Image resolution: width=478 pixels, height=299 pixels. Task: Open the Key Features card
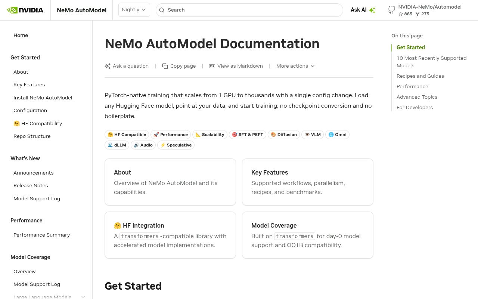308,182
